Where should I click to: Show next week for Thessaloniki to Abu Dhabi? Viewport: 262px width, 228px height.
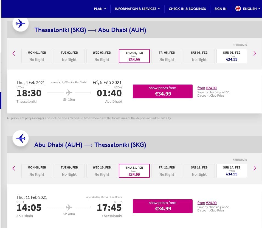[255, 53]
